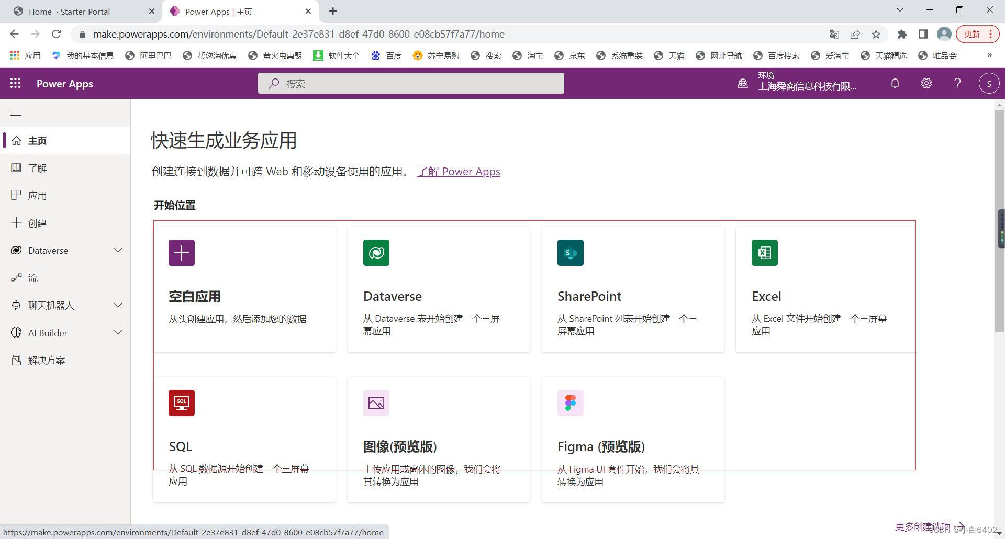
Task: Open the SQL card title
Action: 181,446
